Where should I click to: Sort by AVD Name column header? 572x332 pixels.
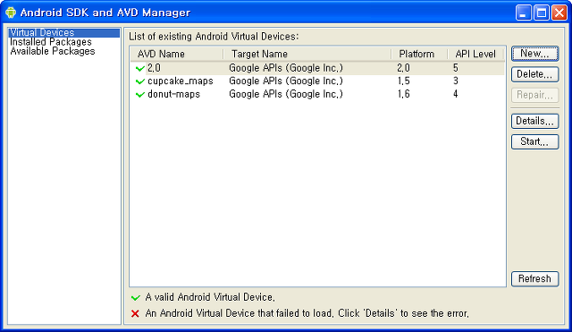[x=177, y=54]
